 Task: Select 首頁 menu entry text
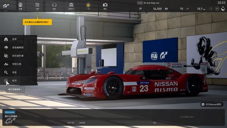pyautogui.click(x=14, y=39)
